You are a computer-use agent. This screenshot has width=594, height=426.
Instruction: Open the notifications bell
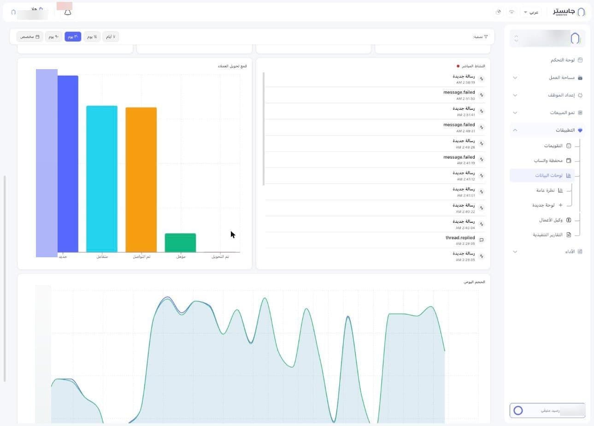click(x=68, y=12)
